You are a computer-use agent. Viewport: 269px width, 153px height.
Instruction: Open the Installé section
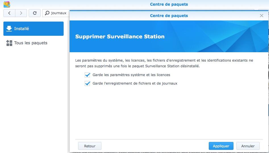click(34, 29)
